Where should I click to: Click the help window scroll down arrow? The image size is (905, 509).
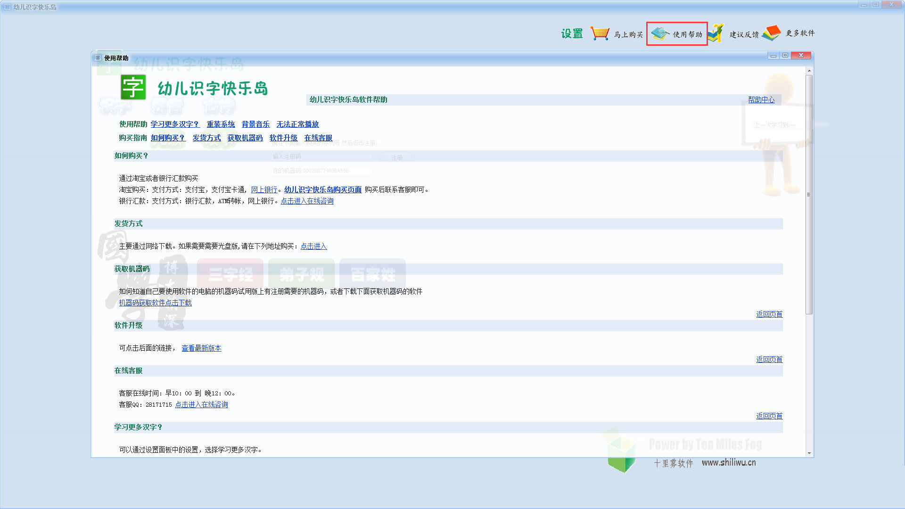point(809,453)
